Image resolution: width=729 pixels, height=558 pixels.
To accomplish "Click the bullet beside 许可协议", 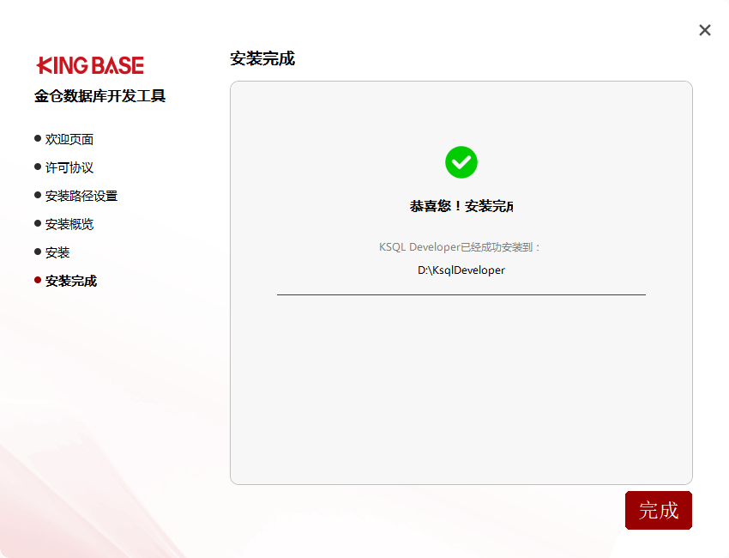I will click(38, 167).
